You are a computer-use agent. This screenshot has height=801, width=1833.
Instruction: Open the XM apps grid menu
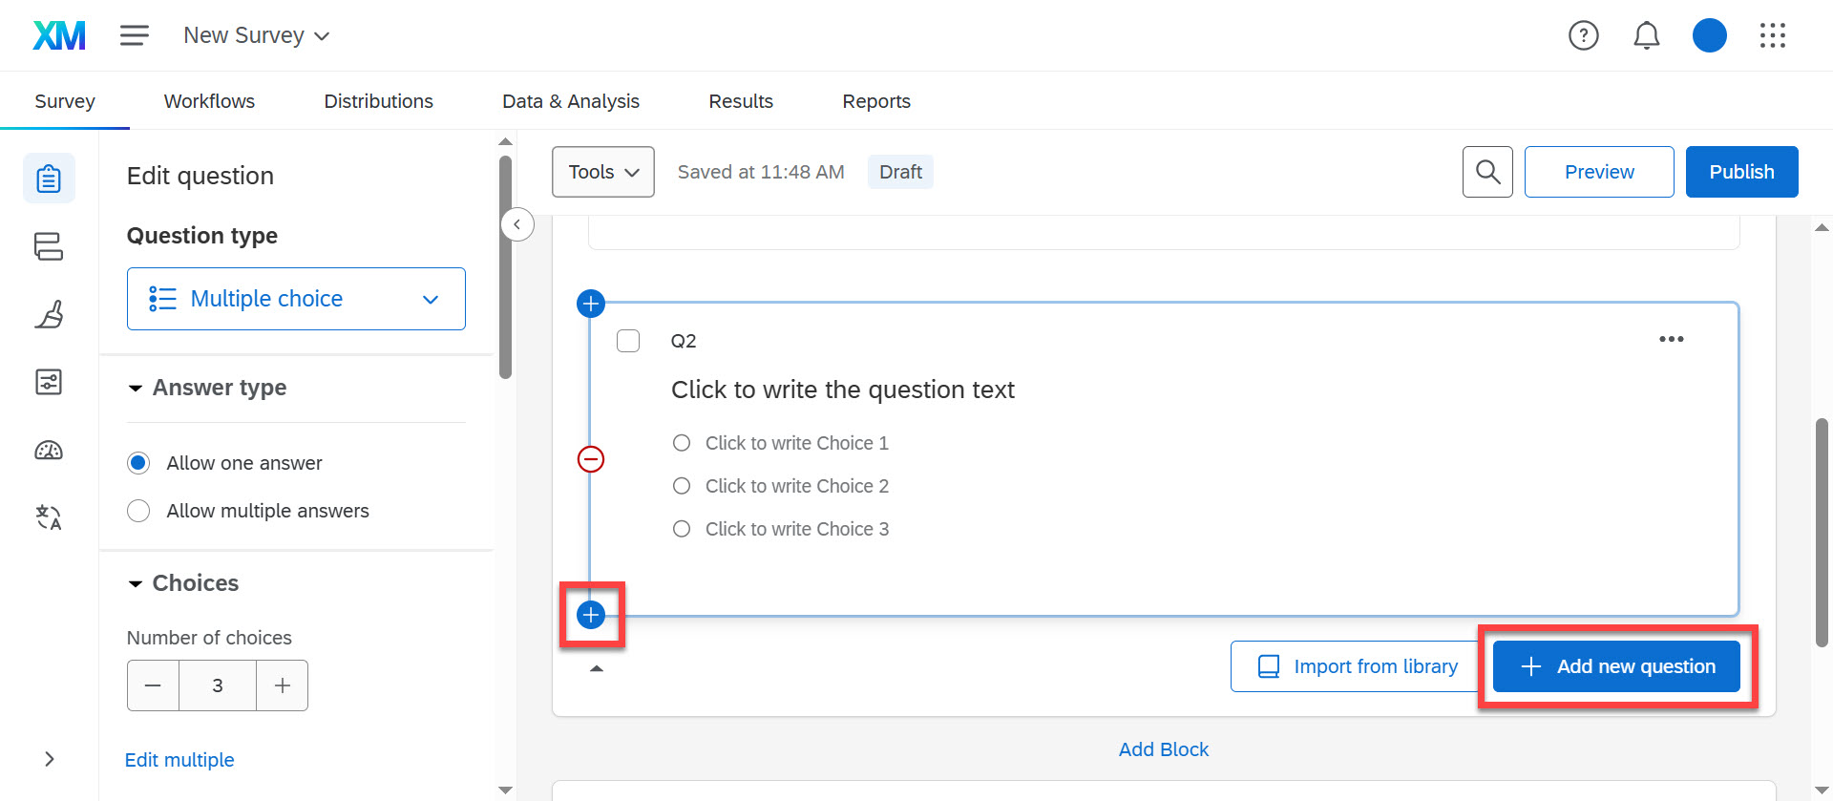1773,35
